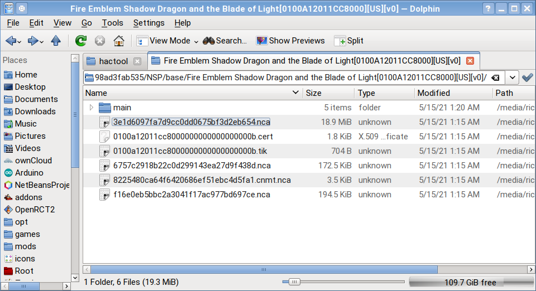Viewport: 536px width, 291px height.
Task: Sort by Name column header
Action: pos(193,93)
